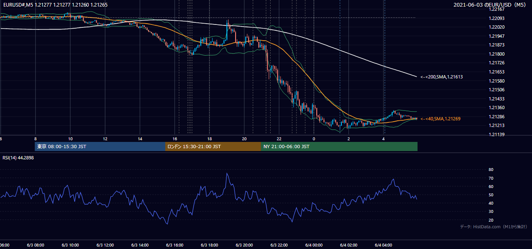This screenshot has height=249, width=532.
Task: Select the NY 21:00-06:00 JST session bar
Action: coord(339,146)
